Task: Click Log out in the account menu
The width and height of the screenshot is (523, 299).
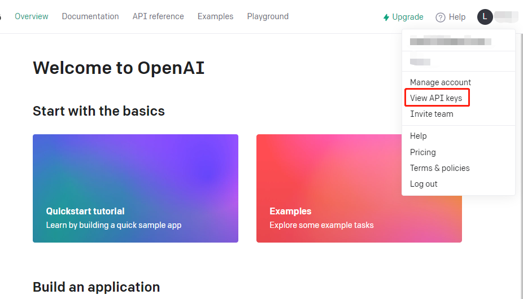Action: point(424,184)
